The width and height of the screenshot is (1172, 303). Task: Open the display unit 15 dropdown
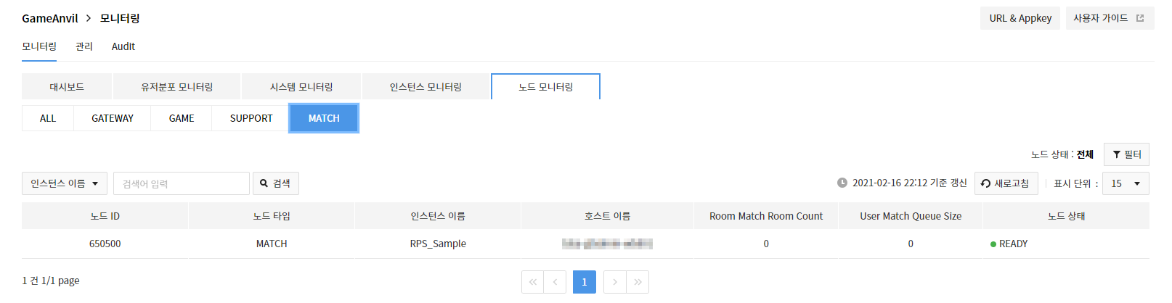pyautogui.click(x=1126, y=183)
